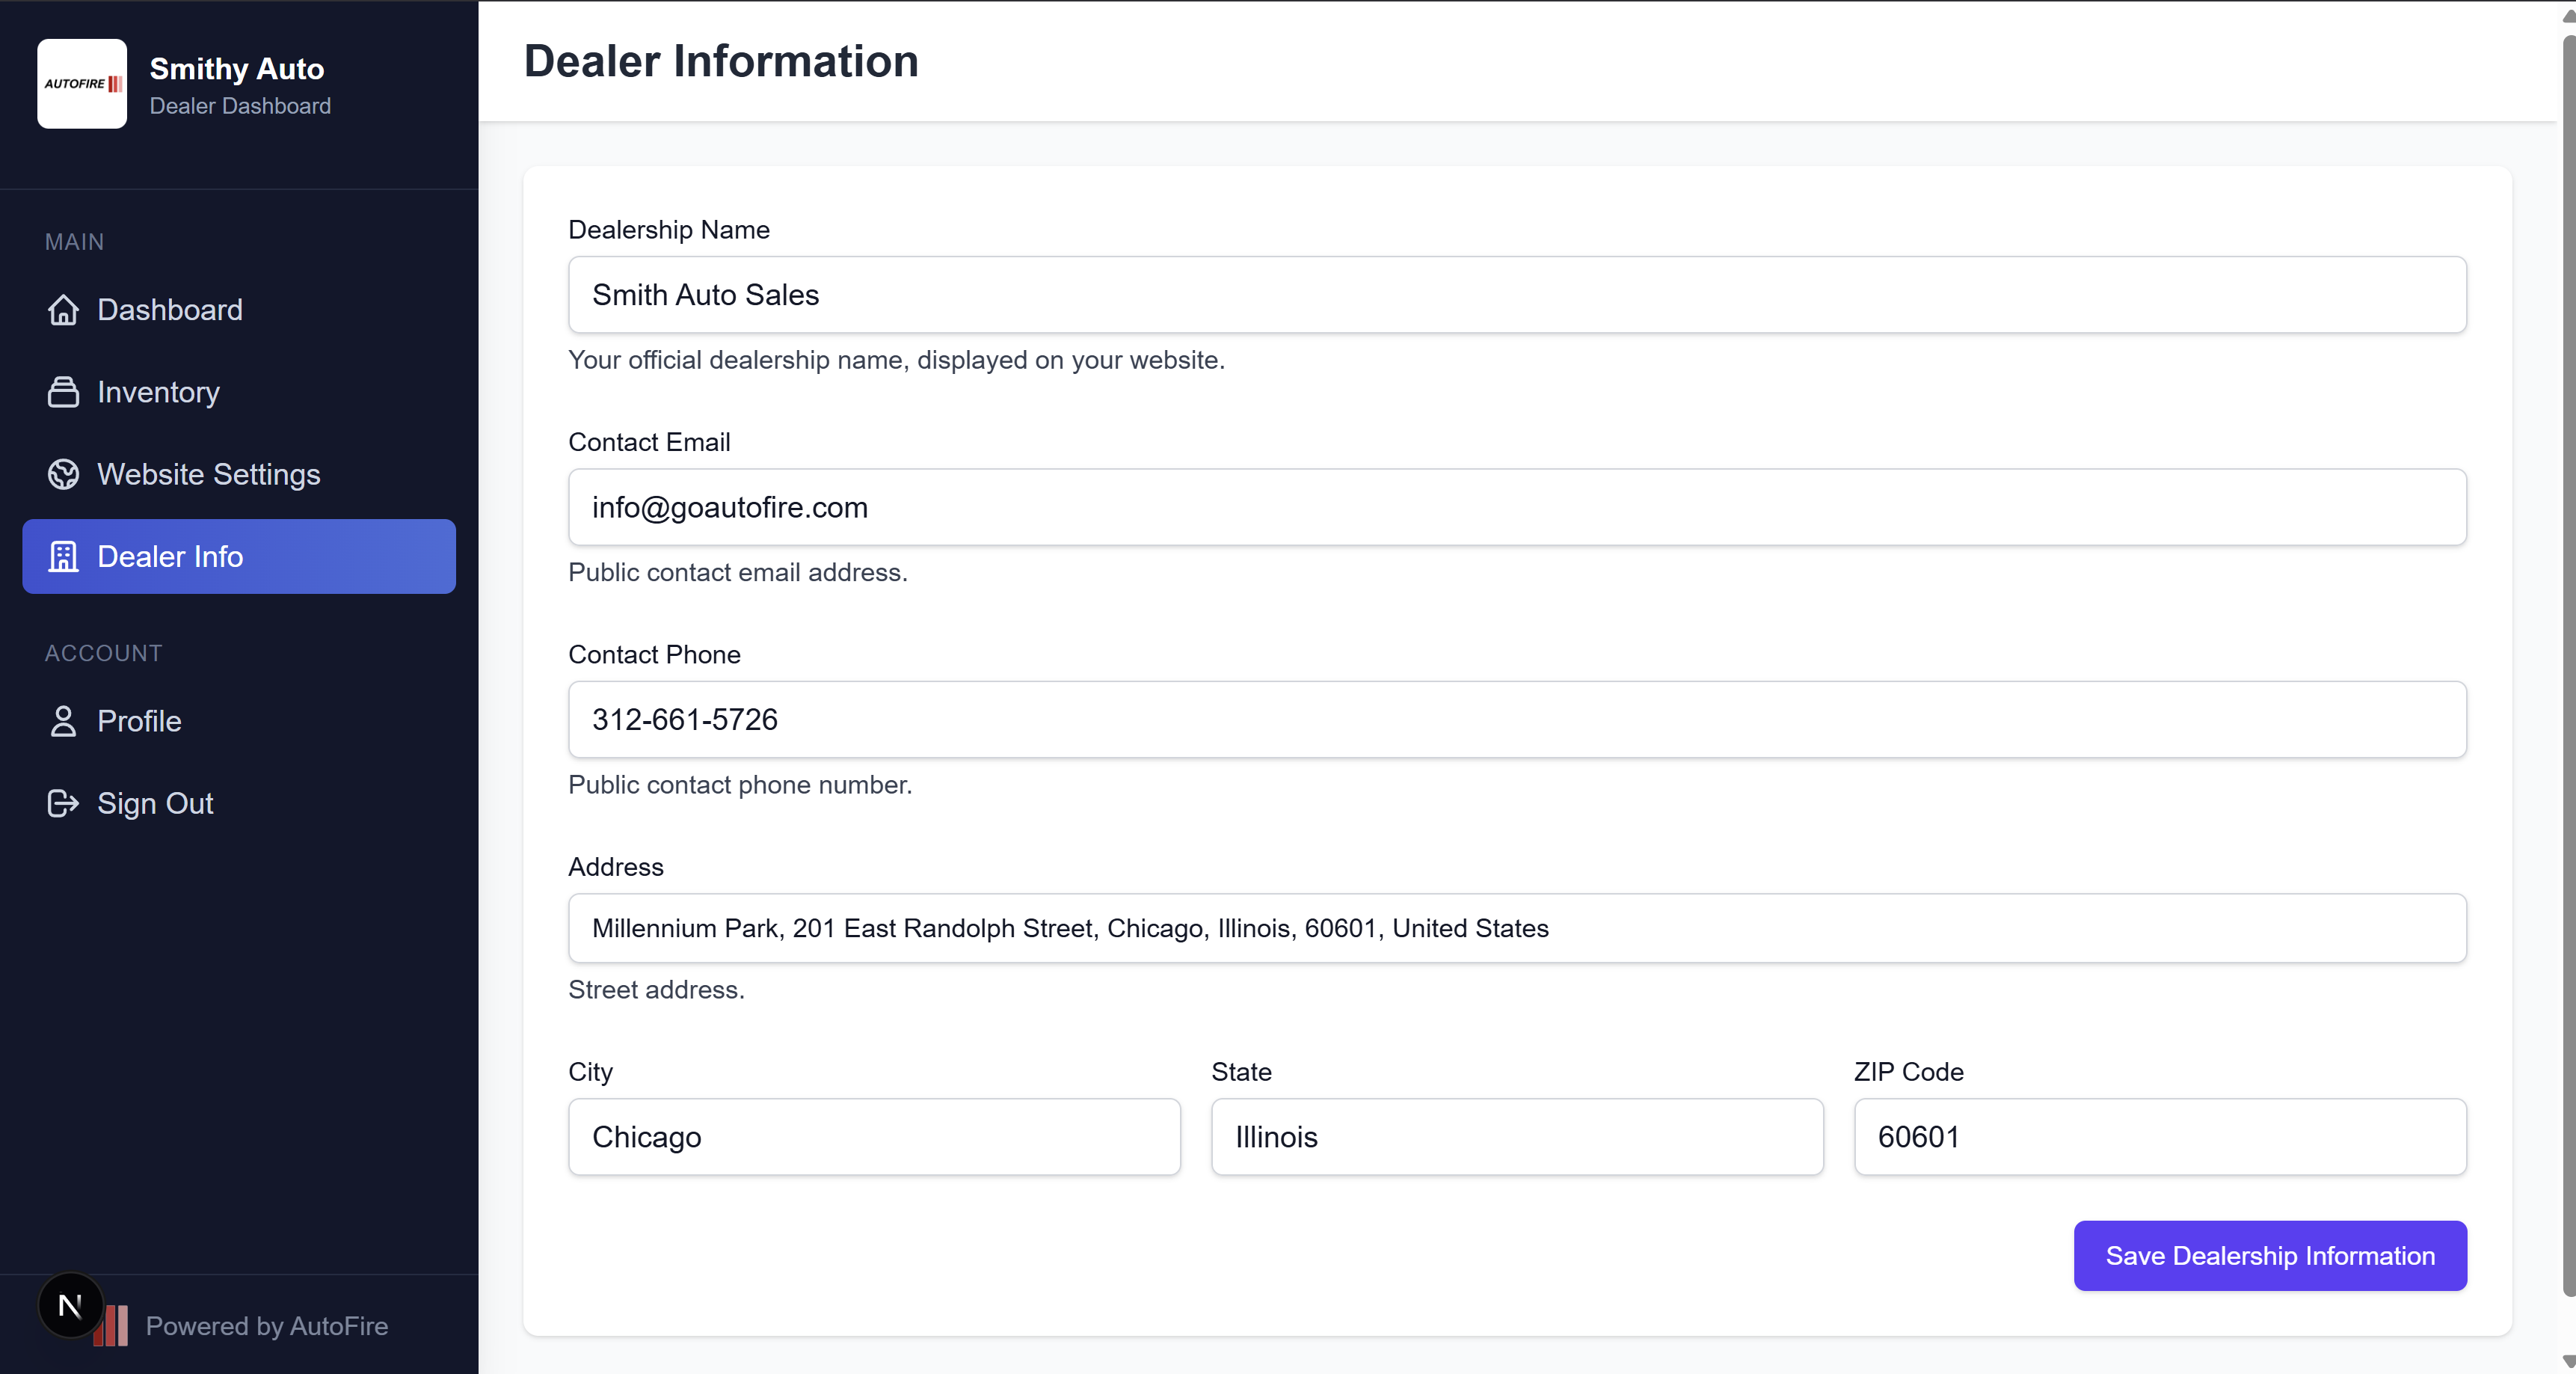
Task: Click the Sign Out link
Action: pos(155,803)
